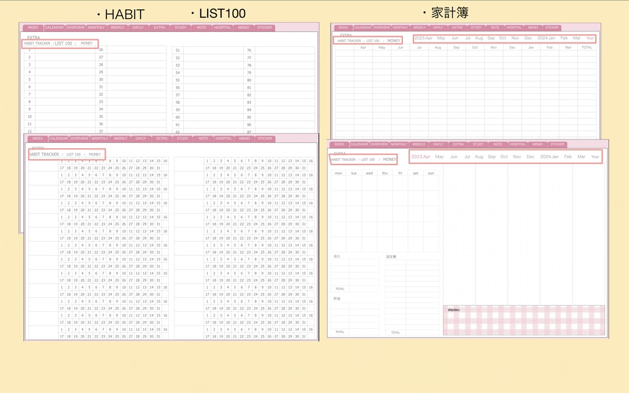The height and width of the screenshot is (393, 629).
Task: Click Year link on the yearly money table page
Action: (590, 38)
